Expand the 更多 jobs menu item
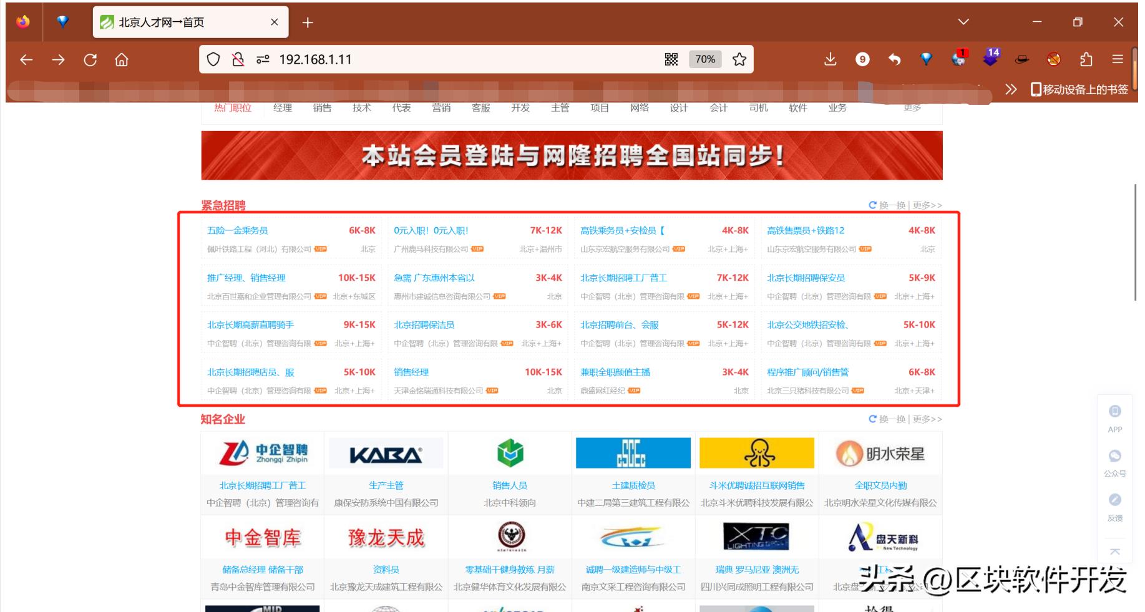 click(911, 107)
